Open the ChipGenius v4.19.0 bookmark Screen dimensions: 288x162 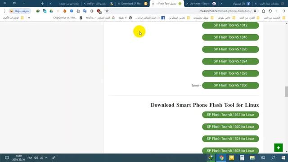67,18
